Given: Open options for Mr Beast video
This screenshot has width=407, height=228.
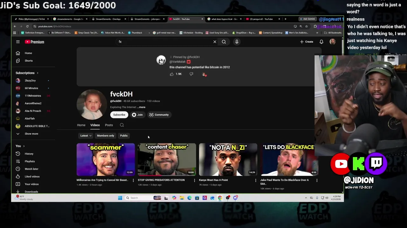Looking at the screenshot, I should pyautogui.click(x=133, y=180).
